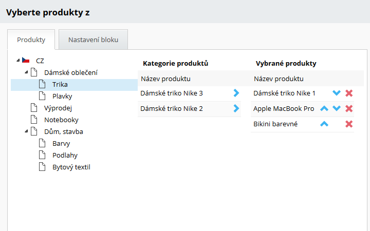
Task: Remove Bikini barevné from selection
Action: click(349, 124)
